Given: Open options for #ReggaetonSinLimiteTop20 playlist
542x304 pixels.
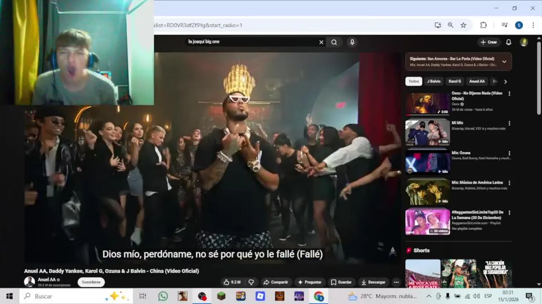Looking at the screenshot, I should tap(509, 213).
